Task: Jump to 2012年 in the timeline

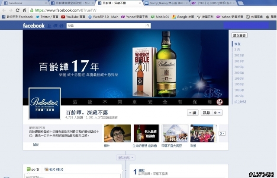Action: (239, 56)
